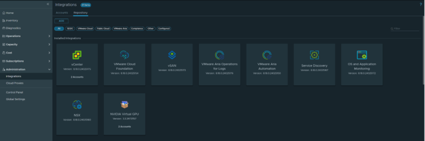Click the Service Discovery card title
This screenshot has width=425, height=141.
click(x=314, y=66)
